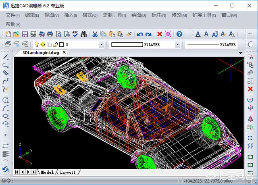
Task: Click the Cut scissors icon
Action: [95, 34]
